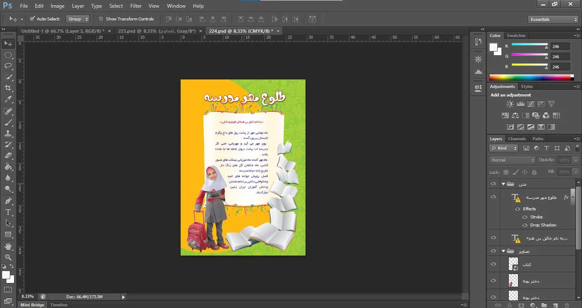Select the Eraser tool

(8, 155)
